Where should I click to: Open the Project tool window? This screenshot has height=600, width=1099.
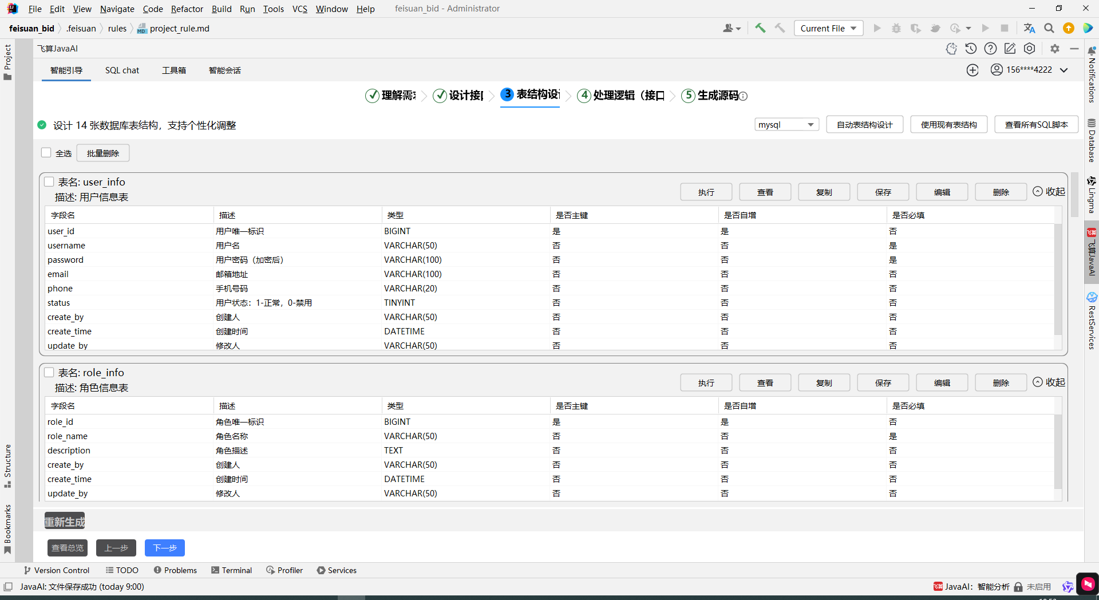(x=7, y=62)
